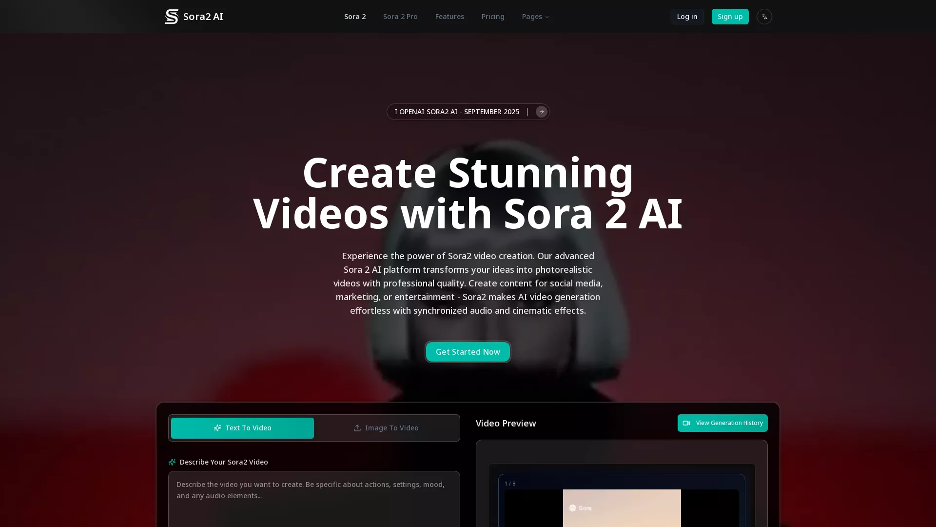Navigate to Sora 2 Pro
Screen dimensions: 936x527
tap(400, 16)
